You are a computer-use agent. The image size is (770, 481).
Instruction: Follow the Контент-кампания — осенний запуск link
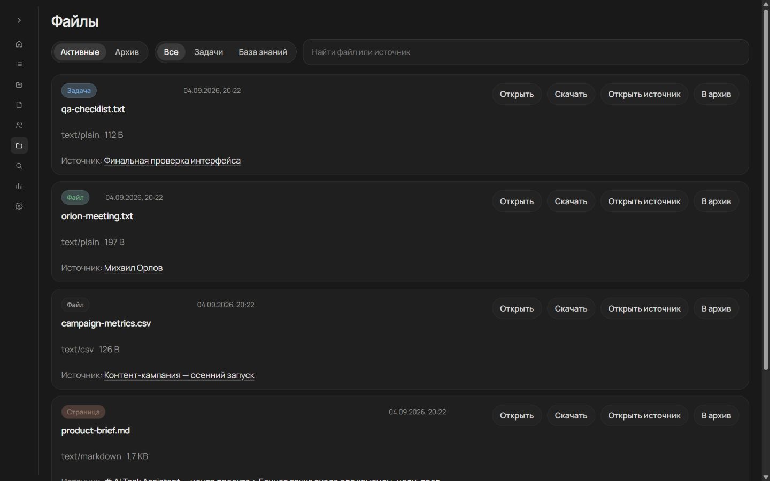(179, 375)
